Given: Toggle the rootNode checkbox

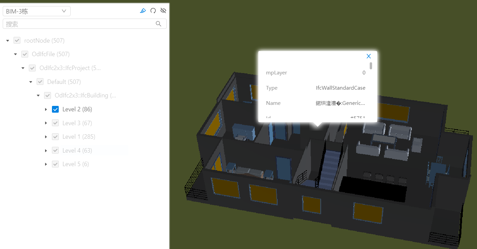Looking at the screenshot, I should [x=17, y=41].
